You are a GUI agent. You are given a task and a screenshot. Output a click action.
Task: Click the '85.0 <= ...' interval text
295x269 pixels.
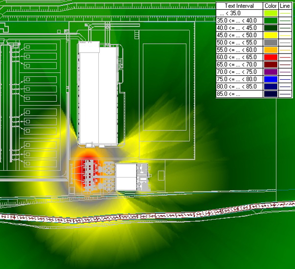pyautogui.click(x=229, y=94)
